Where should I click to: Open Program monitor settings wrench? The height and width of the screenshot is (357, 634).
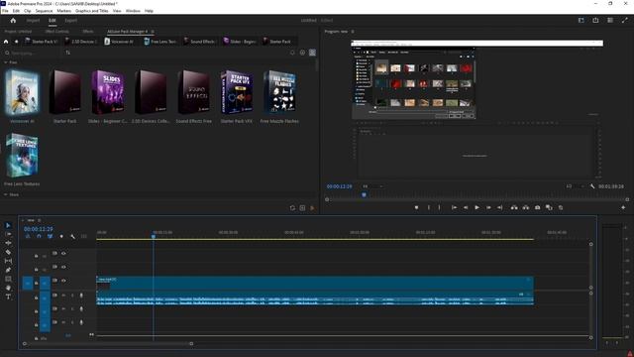[x=592, y=186]
